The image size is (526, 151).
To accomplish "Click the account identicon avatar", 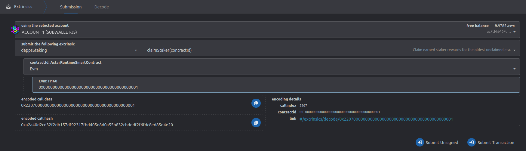I will 15,30.
